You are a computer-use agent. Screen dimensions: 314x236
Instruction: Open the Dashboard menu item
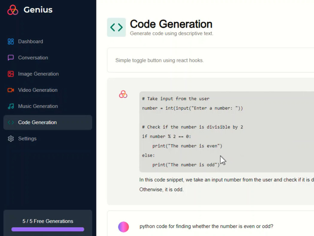(x=48, y=42)
